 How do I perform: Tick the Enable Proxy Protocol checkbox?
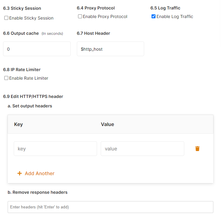pyautogui.click(x=80, y=16)
